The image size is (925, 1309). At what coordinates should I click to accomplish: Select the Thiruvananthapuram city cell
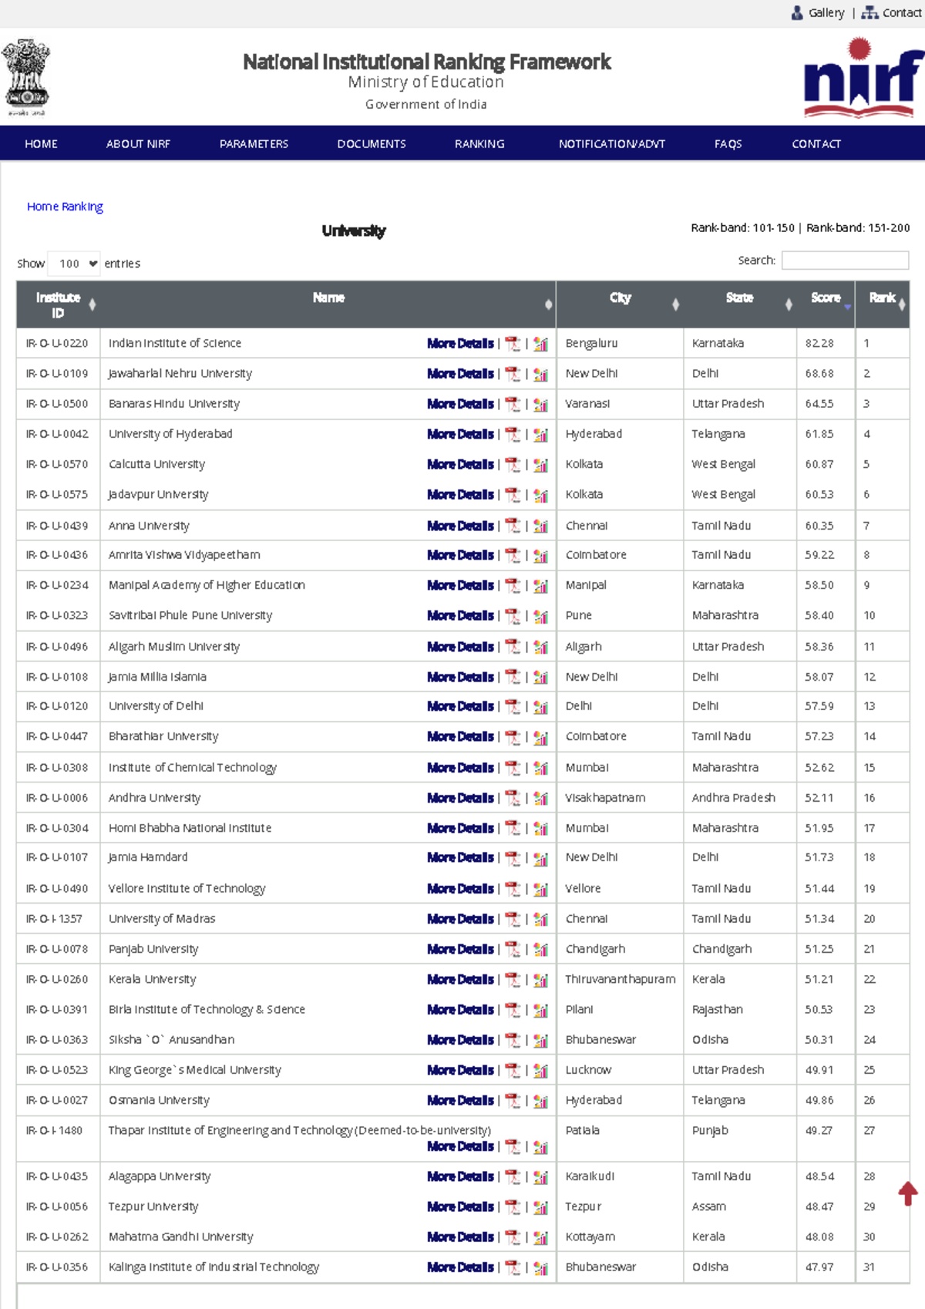(x=620, y=979)
